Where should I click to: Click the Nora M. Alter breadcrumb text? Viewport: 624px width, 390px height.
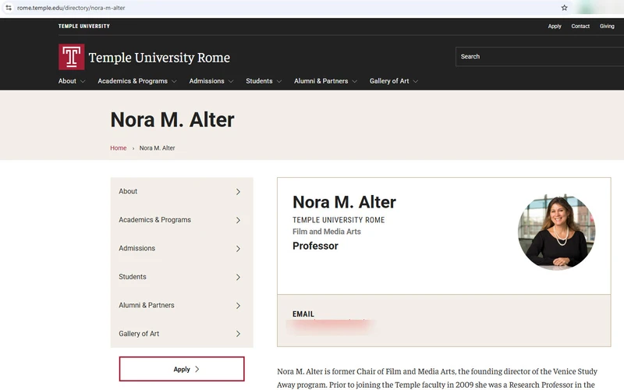pyautogui.click(x=158, y=148)
